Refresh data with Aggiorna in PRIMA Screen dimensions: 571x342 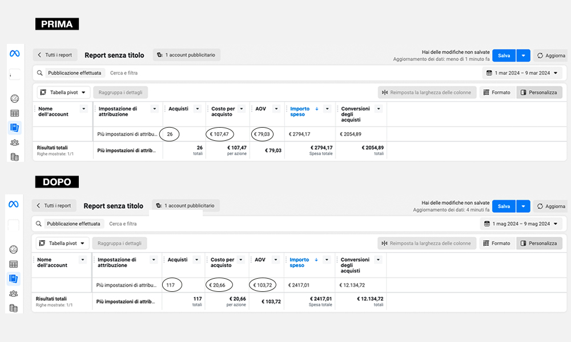(x=550, y=56)
